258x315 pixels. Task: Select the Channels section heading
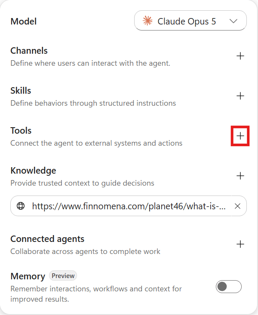(29, 51)
